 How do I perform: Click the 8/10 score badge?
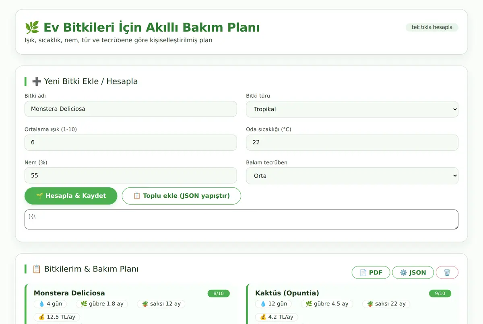pos(219,293)
